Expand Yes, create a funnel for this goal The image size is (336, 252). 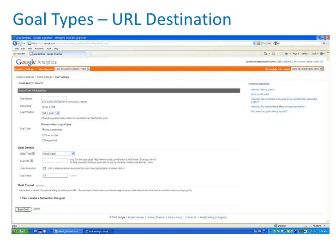coord(42,198)
